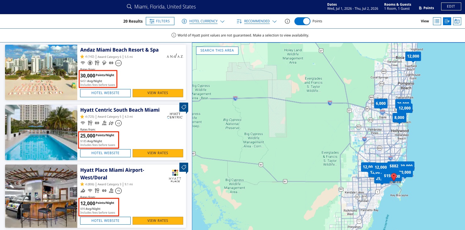Toggle the Points display switch
Screen dimensions: 465x230
(x=302, y=21)
